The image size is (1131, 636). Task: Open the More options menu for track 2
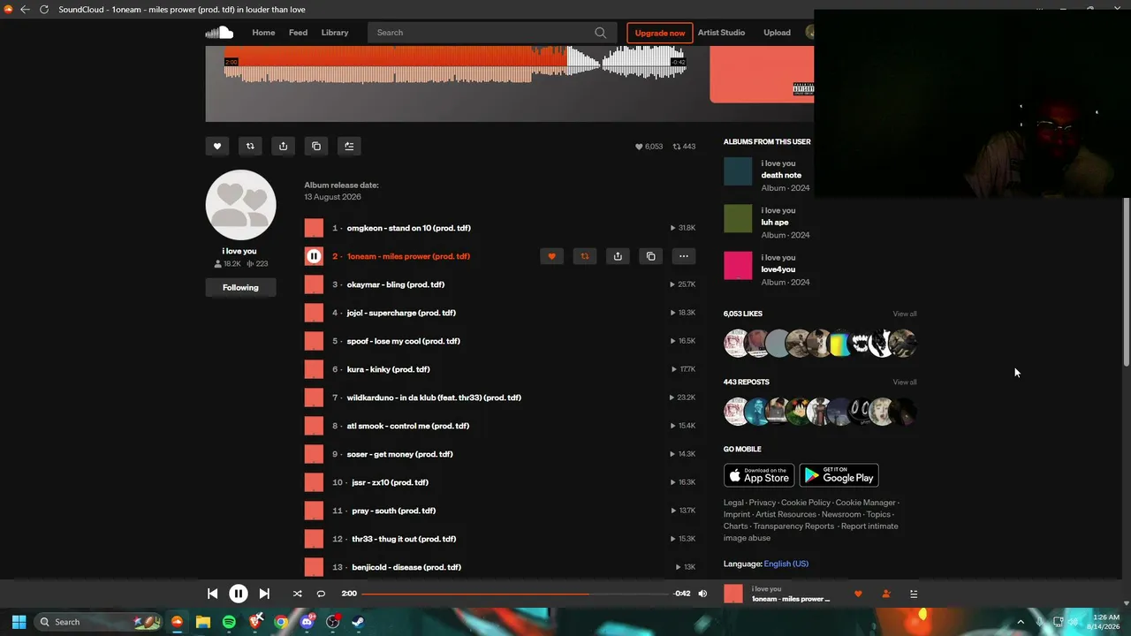click(x=684, y=256)
